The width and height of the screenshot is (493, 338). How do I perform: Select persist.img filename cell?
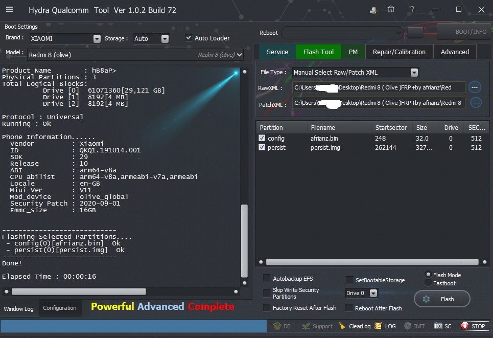(325, 147)
